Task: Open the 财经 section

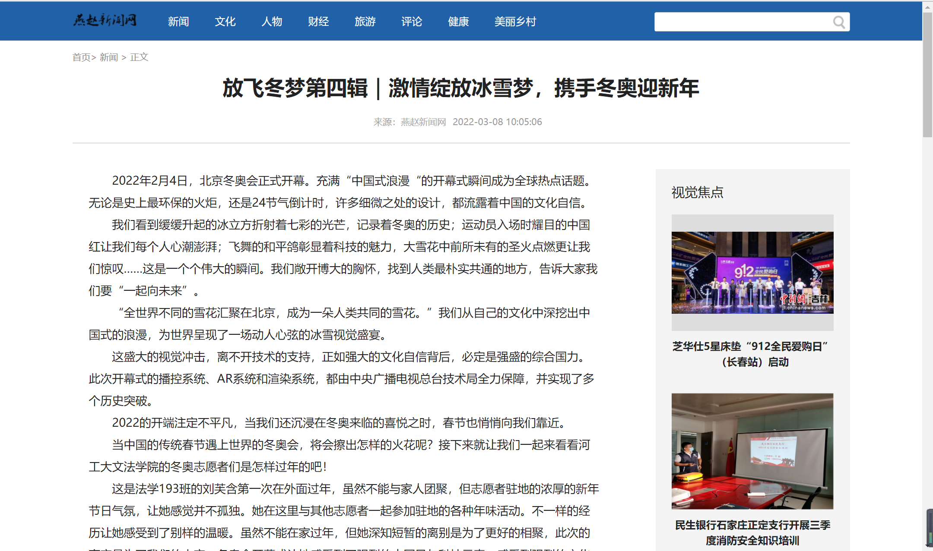Action: click(318, 22)
